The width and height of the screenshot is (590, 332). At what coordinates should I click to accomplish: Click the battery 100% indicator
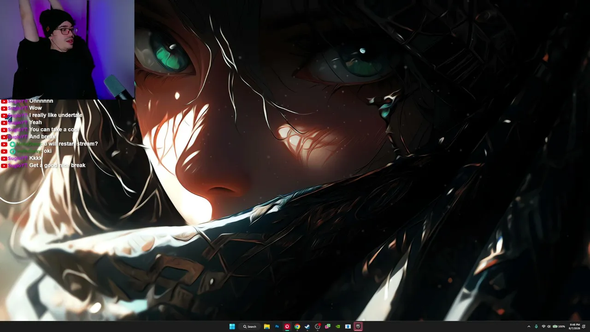pyautogui.click(x=559, y=326)
